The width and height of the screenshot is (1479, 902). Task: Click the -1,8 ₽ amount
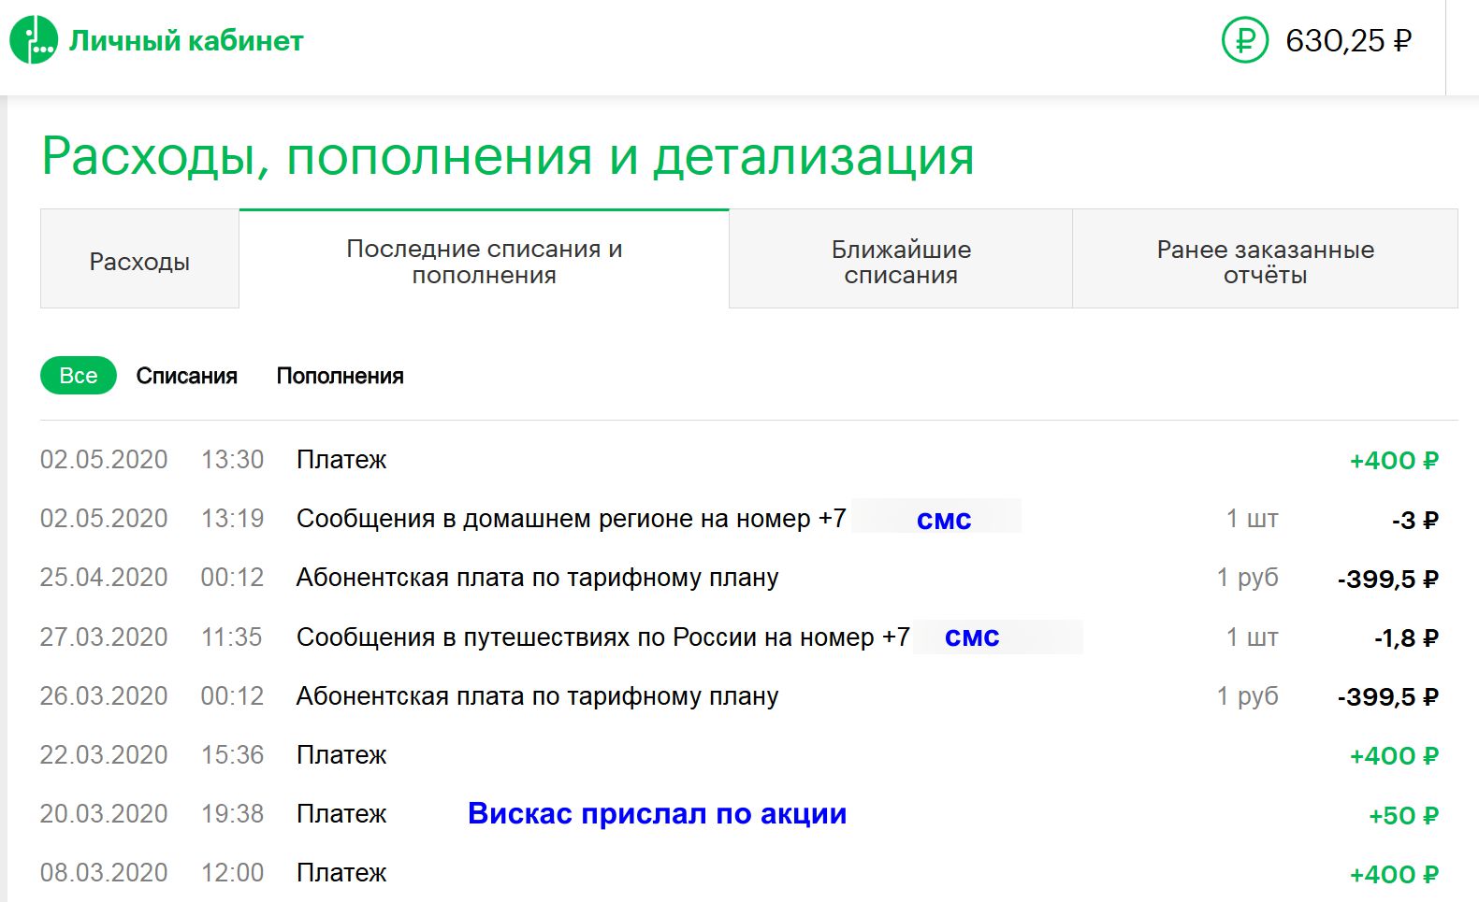click(1406, 638)
